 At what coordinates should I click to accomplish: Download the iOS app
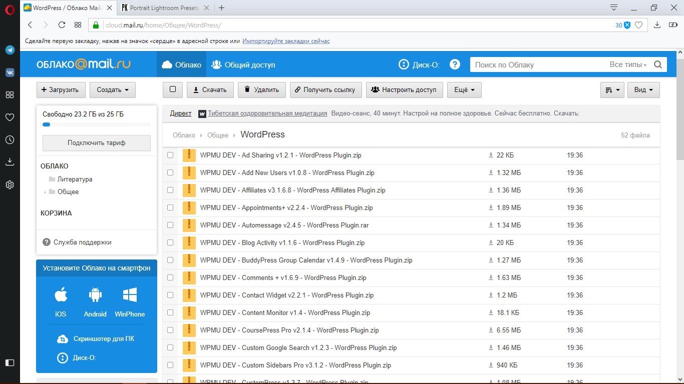(x=61, y=303)
